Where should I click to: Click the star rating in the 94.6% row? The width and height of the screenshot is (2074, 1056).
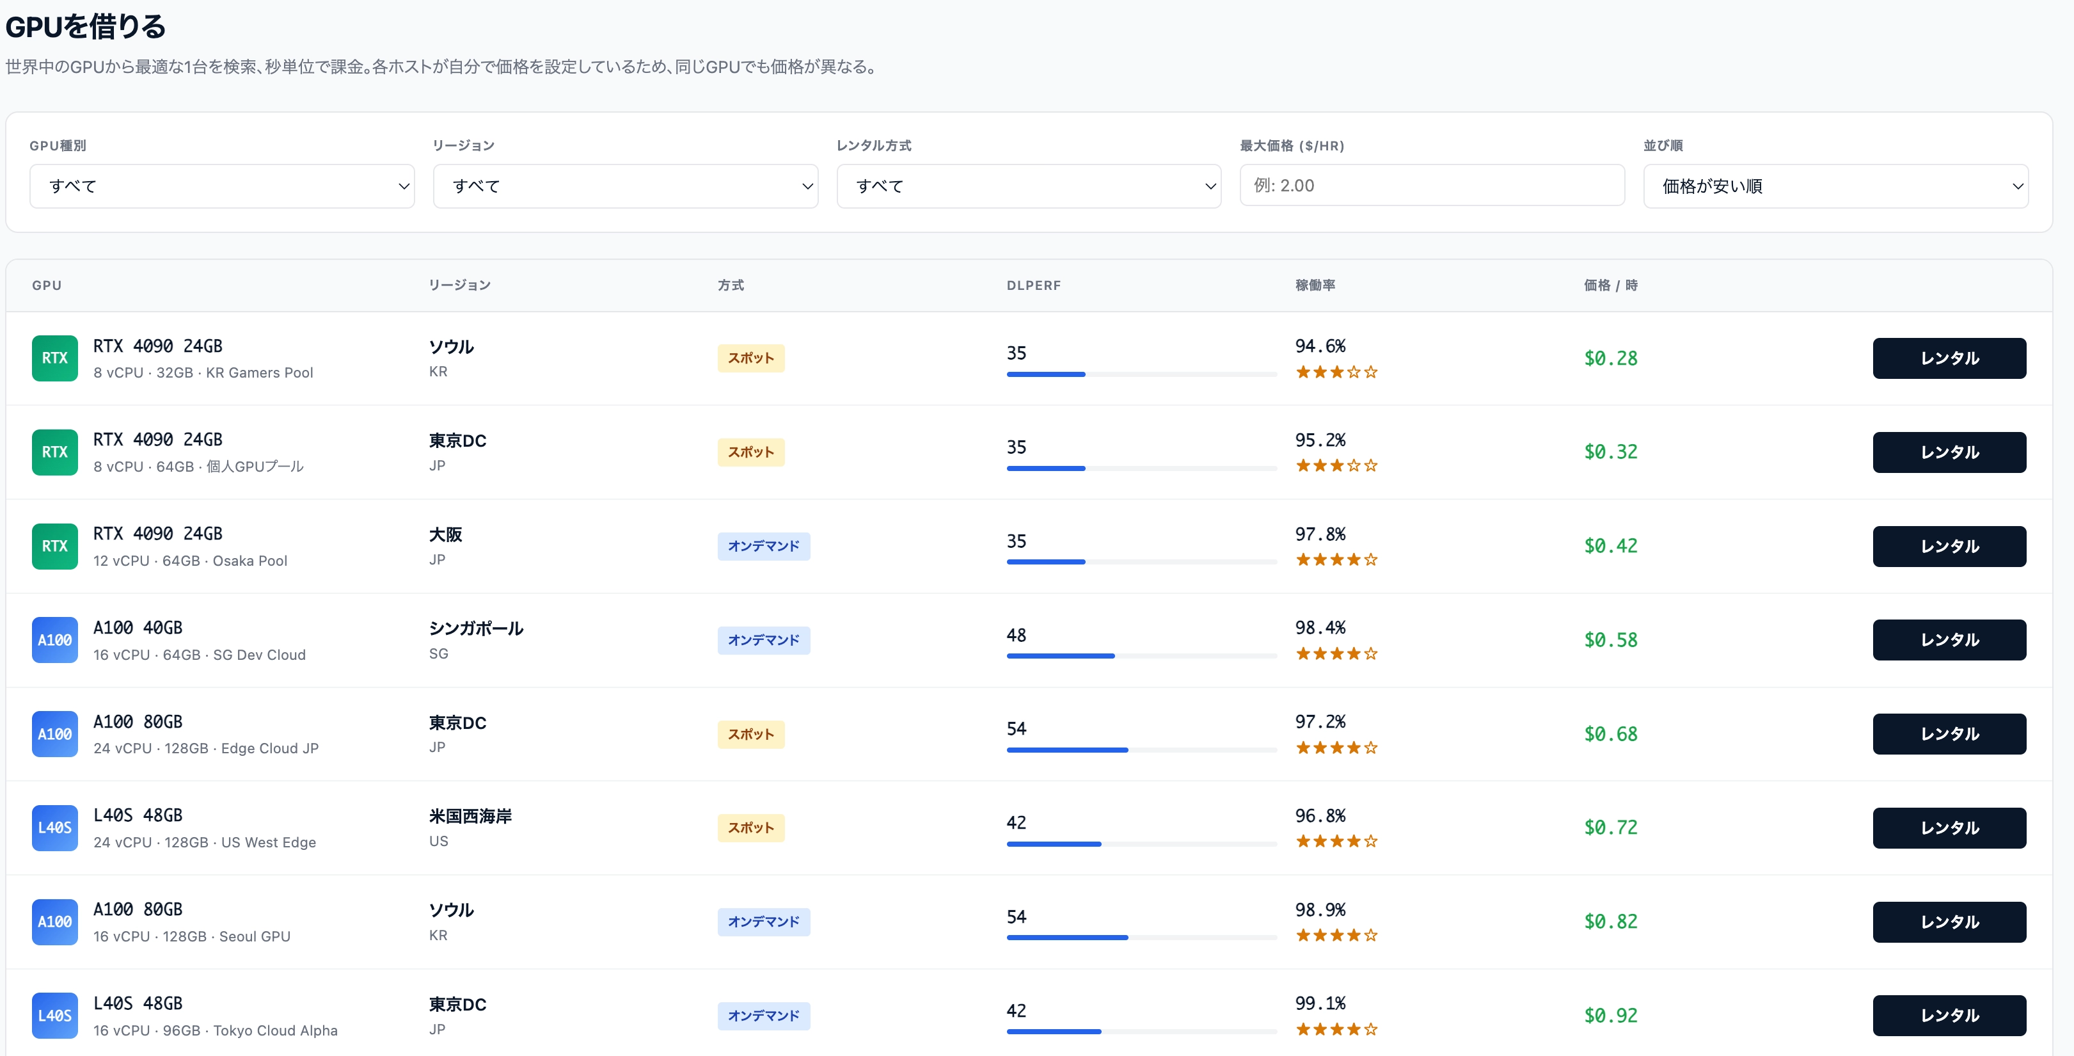tap(1336, 372)
